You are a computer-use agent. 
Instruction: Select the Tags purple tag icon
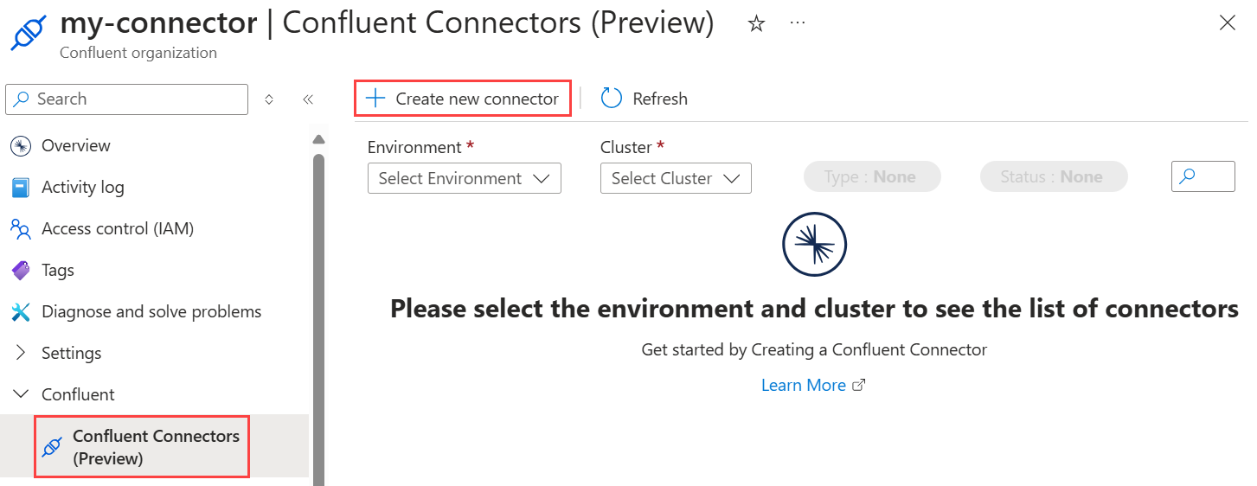click(x=21, y=271)
